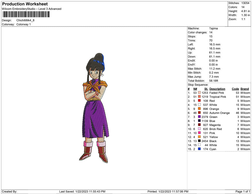Click the purple swatch labeled Green
Image resolution: width=252 pixels, height=194 pixels.
click(x=199, y=117)
